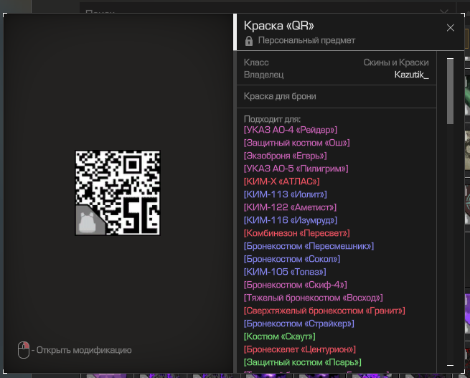Click the armor vest icon on the QR image
Viewport: 470px width, 378px height.
click(88, 223)
